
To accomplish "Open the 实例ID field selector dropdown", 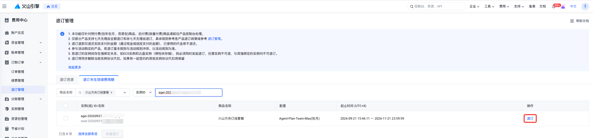I will tap(144, 92).
